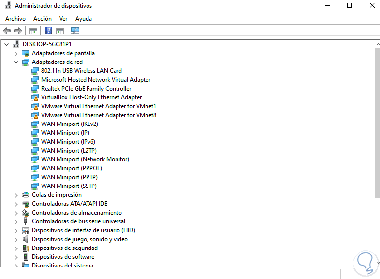Click the Dispositivos de software icon
This screenshot has height=279, width=380.
[26, 257]
